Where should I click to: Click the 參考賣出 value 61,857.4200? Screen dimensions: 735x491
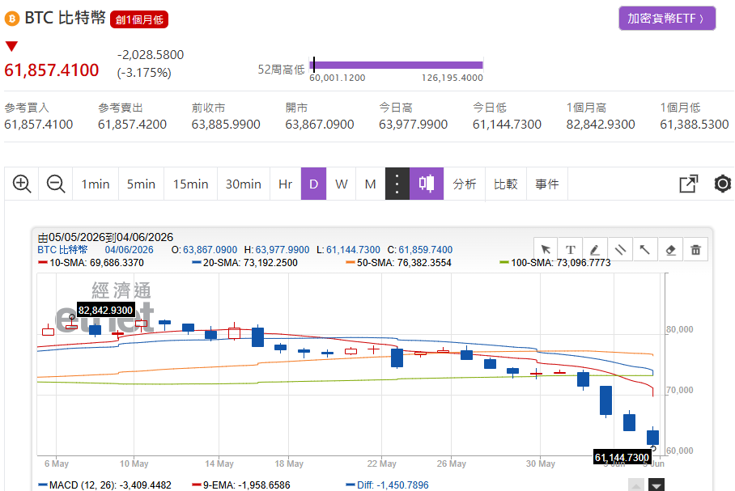[x=132, y=124]
